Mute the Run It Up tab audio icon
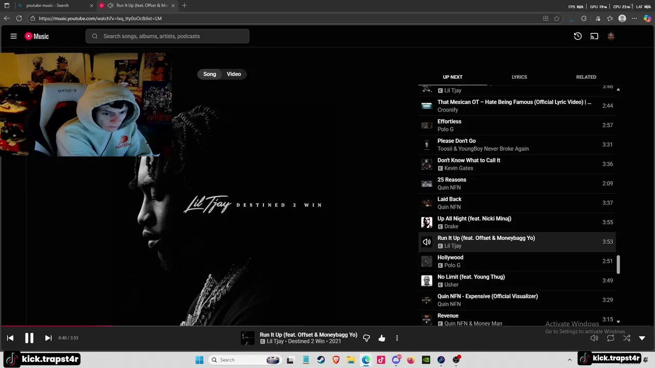Screen dimensions: 655x368 110,6
